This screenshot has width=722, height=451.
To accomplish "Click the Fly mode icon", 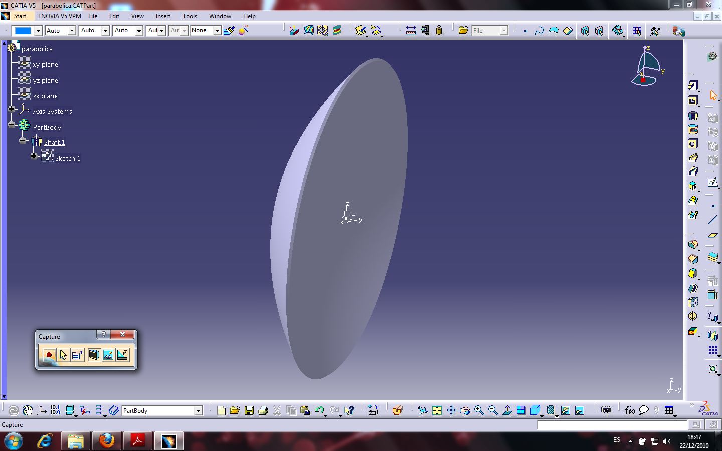I will (x=423, y=410).
